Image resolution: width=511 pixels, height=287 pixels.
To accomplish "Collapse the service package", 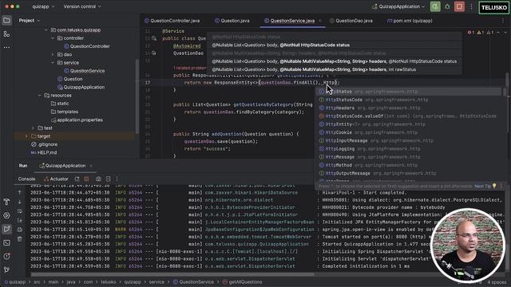I will pos(53,62).
